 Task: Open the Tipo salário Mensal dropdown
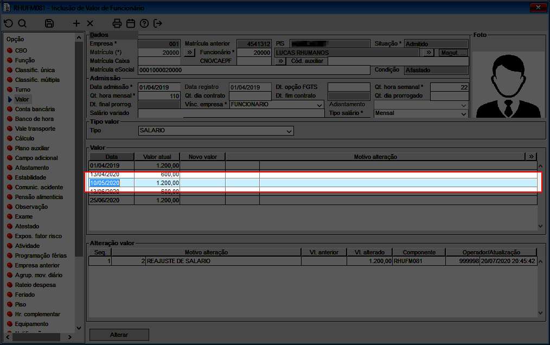tap(421, 113)
